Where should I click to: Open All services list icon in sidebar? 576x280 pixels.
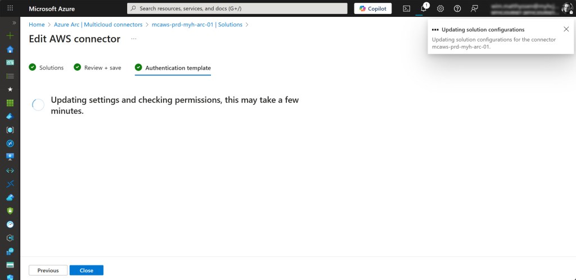pos(10,76)
